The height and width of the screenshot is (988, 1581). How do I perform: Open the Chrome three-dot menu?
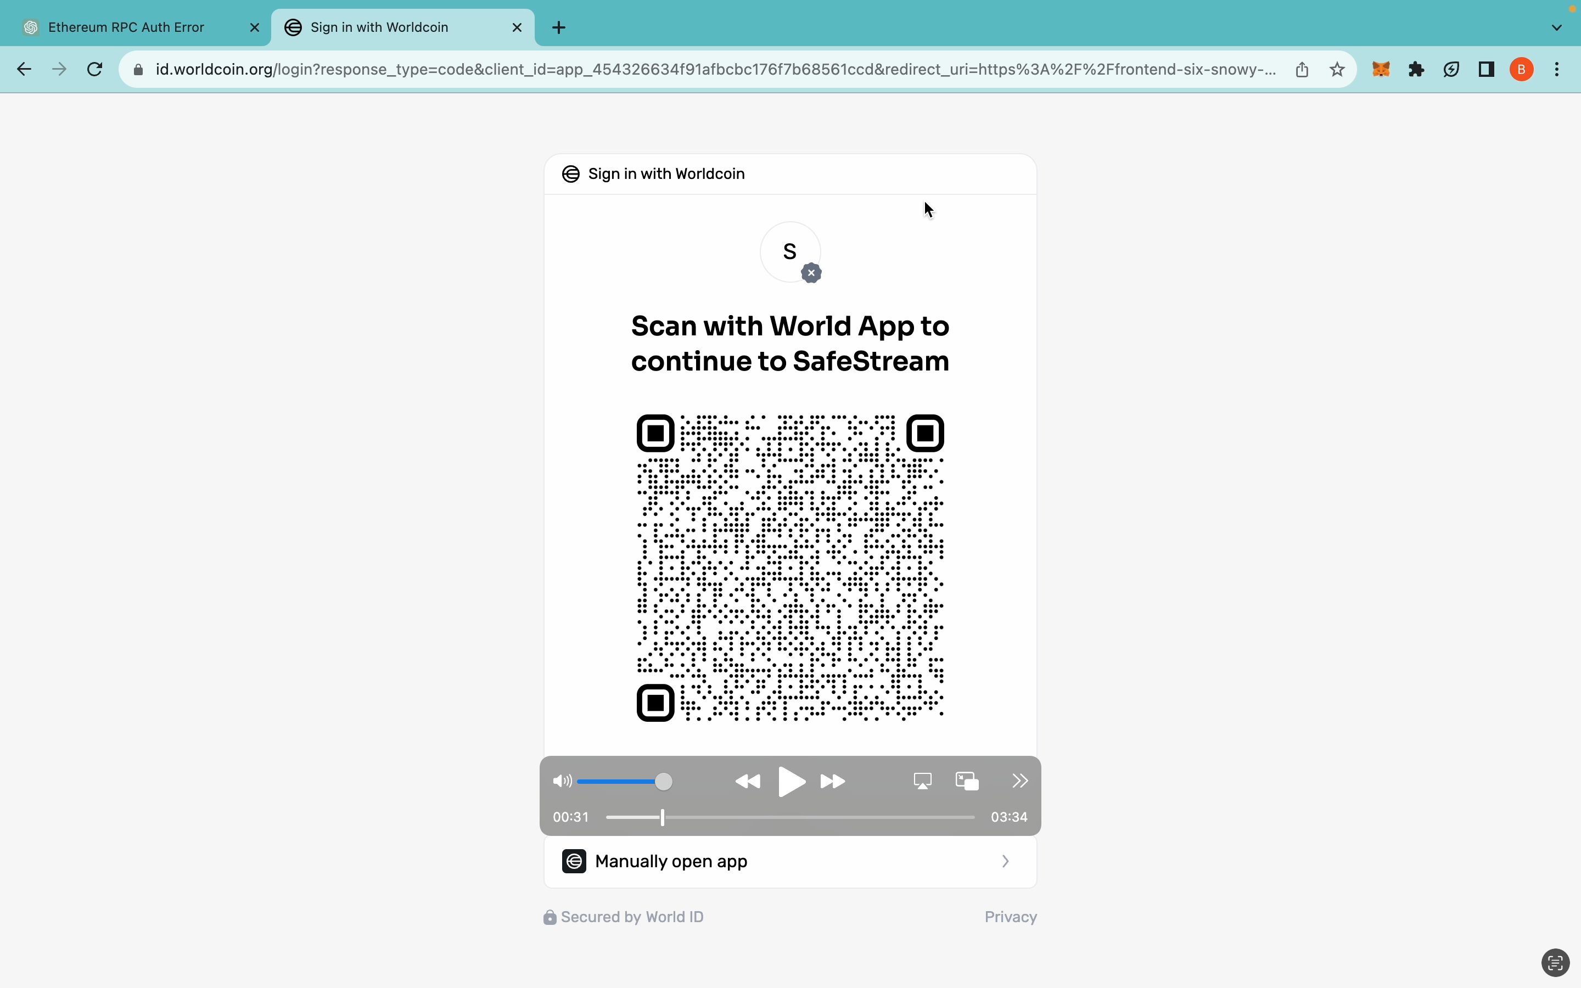pyautogui.click(x=1557, y=69)
